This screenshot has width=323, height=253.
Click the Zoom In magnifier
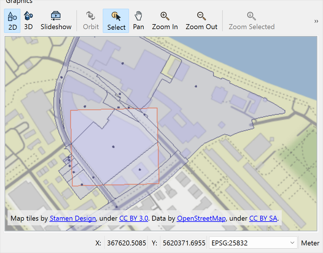(x=165, y=21)
